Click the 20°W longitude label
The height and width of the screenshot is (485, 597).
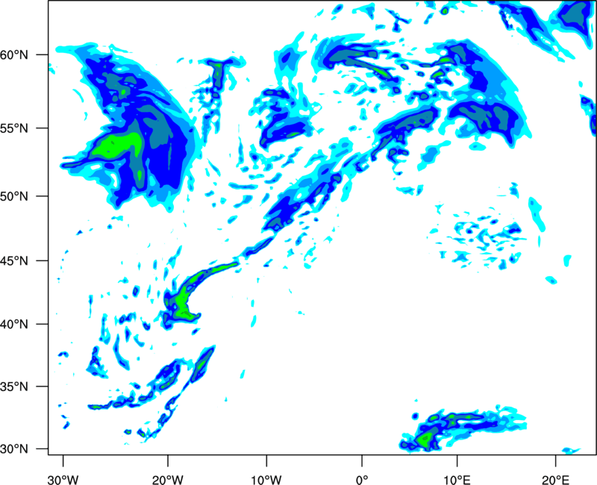[167, 480]
